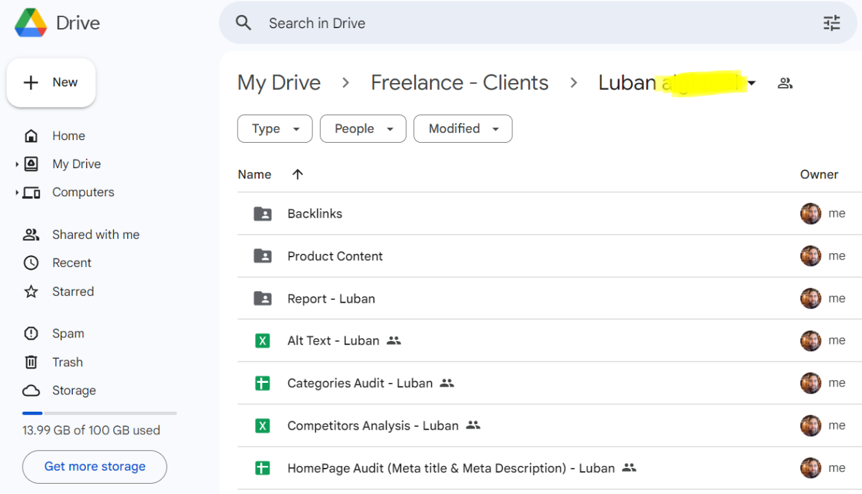Open Trash in the sidebar
The height and width of the screenshot is (494, 862).
[x=67, y=362]
